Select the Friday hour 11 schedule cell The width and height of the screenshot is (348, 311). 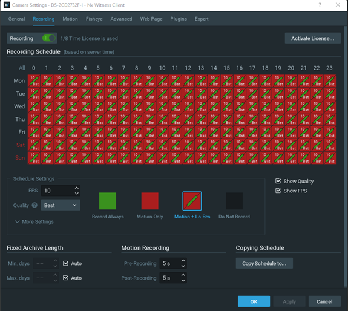(176, 133)
